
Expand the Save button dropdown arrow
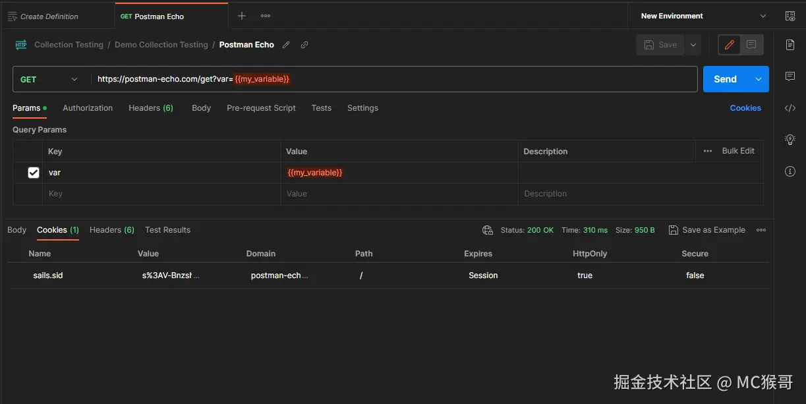coord(693,45)
